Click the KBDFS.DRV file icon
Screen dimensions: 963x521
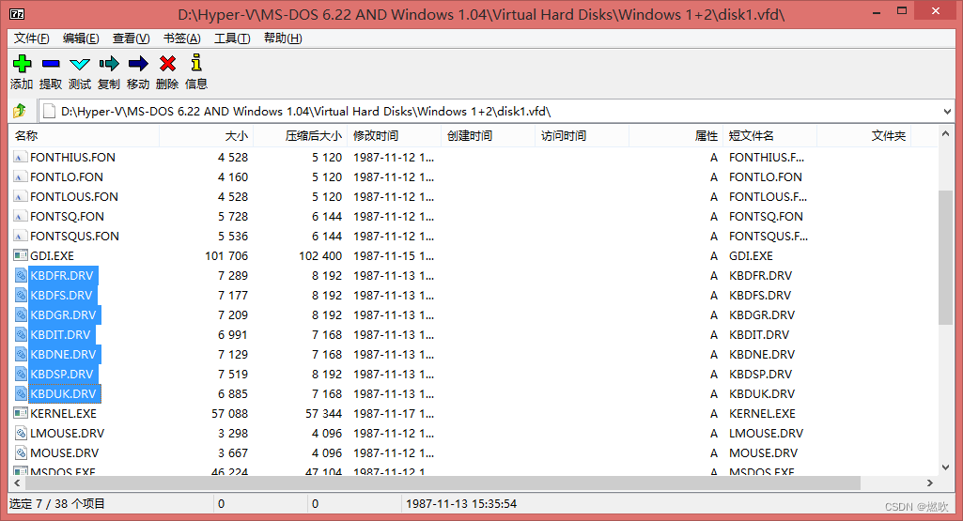coord(21,295)
